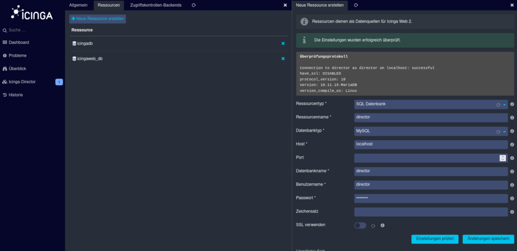This screenshot has height=251, width=517.
Task: Open Überblick in the sidebar
Action: pyautogui.click(x=18, y=69)
